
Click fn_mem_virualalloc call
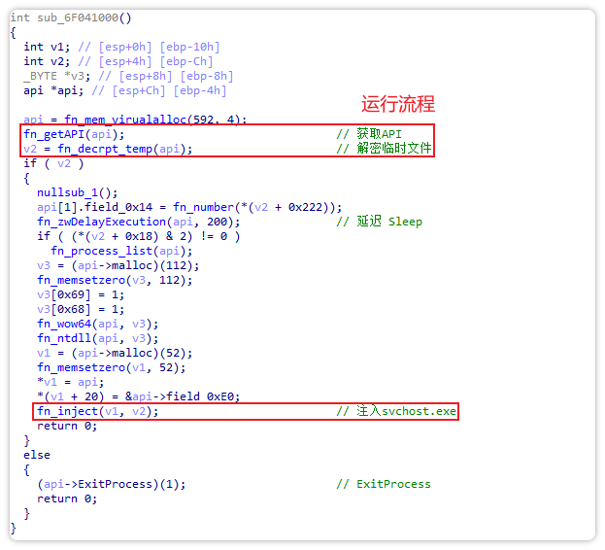click(x=155, y=120)
